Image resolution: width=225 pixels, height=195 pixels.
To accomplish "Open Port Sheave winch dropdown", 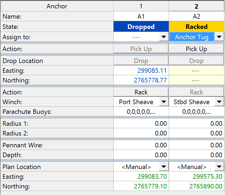I will click(x=164, y=102).
